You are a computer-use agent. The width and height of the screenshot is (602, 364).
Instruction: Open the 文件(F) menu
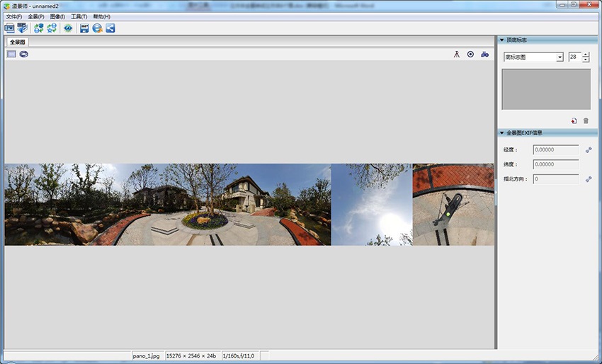(x=14, y=16)
